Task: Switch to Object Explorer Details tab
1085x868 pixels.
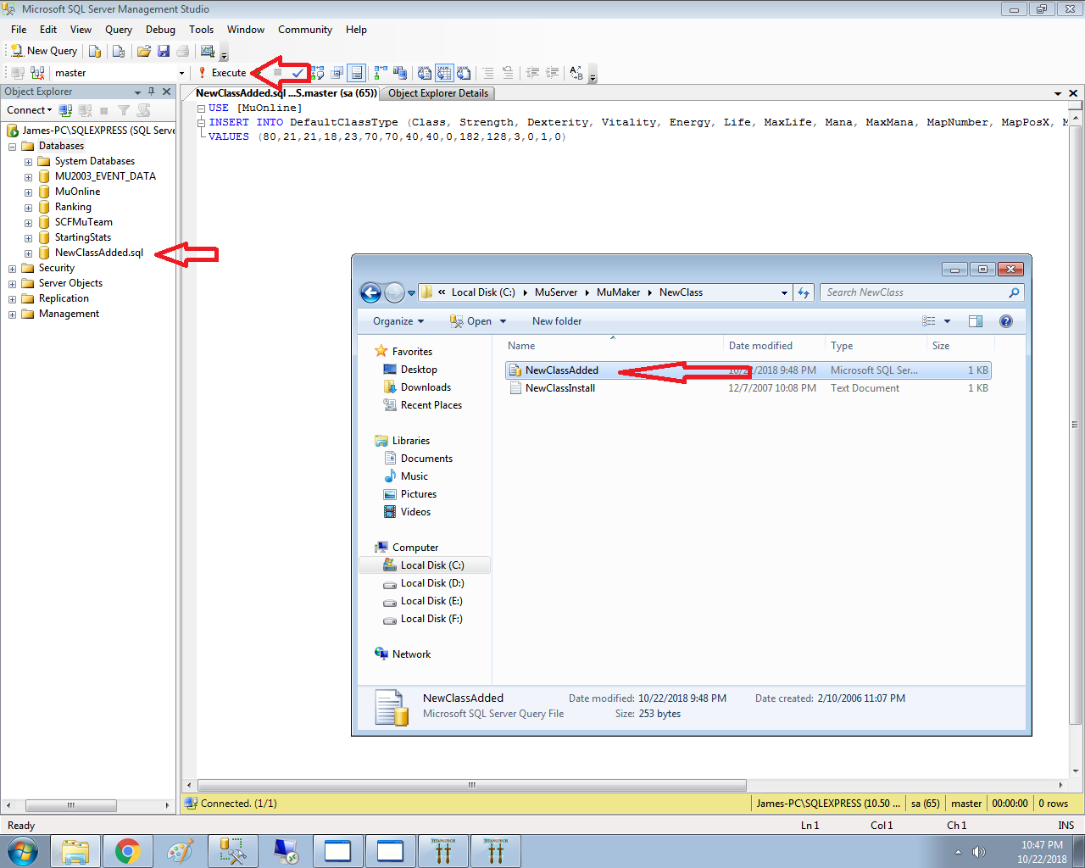Action: [438, 93]
